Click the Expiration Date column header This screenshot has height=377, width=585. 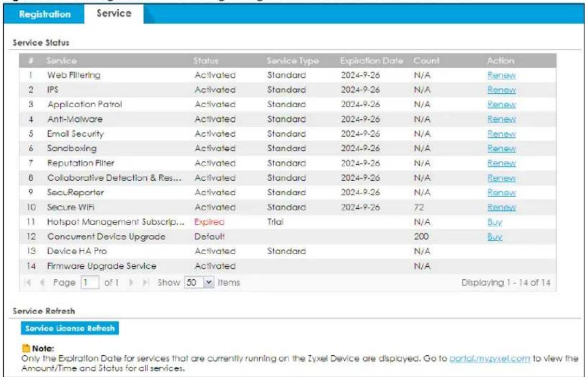371,60
